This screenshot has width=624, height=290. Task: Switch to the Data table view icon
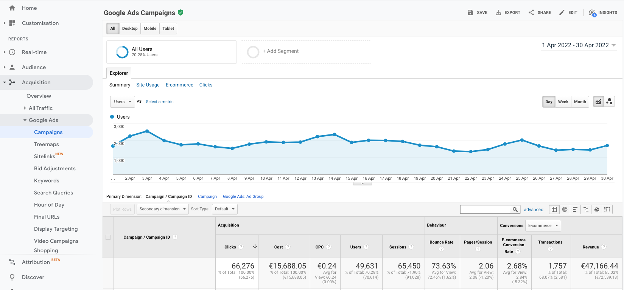pos(554,209)
